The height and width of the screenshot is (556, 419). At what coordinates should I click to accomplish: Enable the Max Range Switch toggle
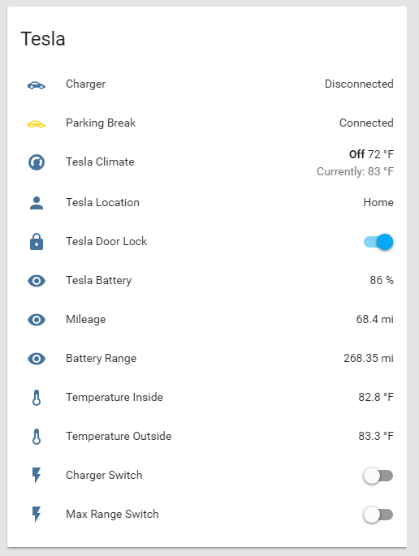(x=378, y=515)
